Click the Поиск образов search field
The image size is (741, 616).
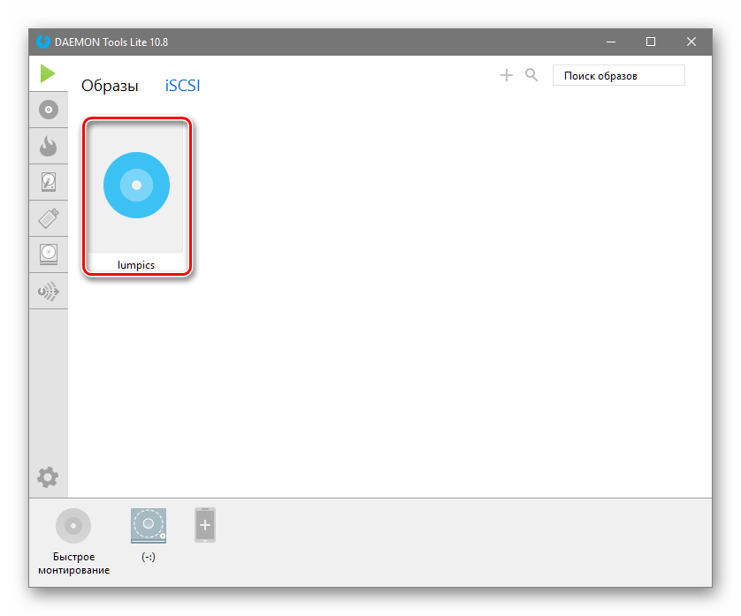point(619,76)
